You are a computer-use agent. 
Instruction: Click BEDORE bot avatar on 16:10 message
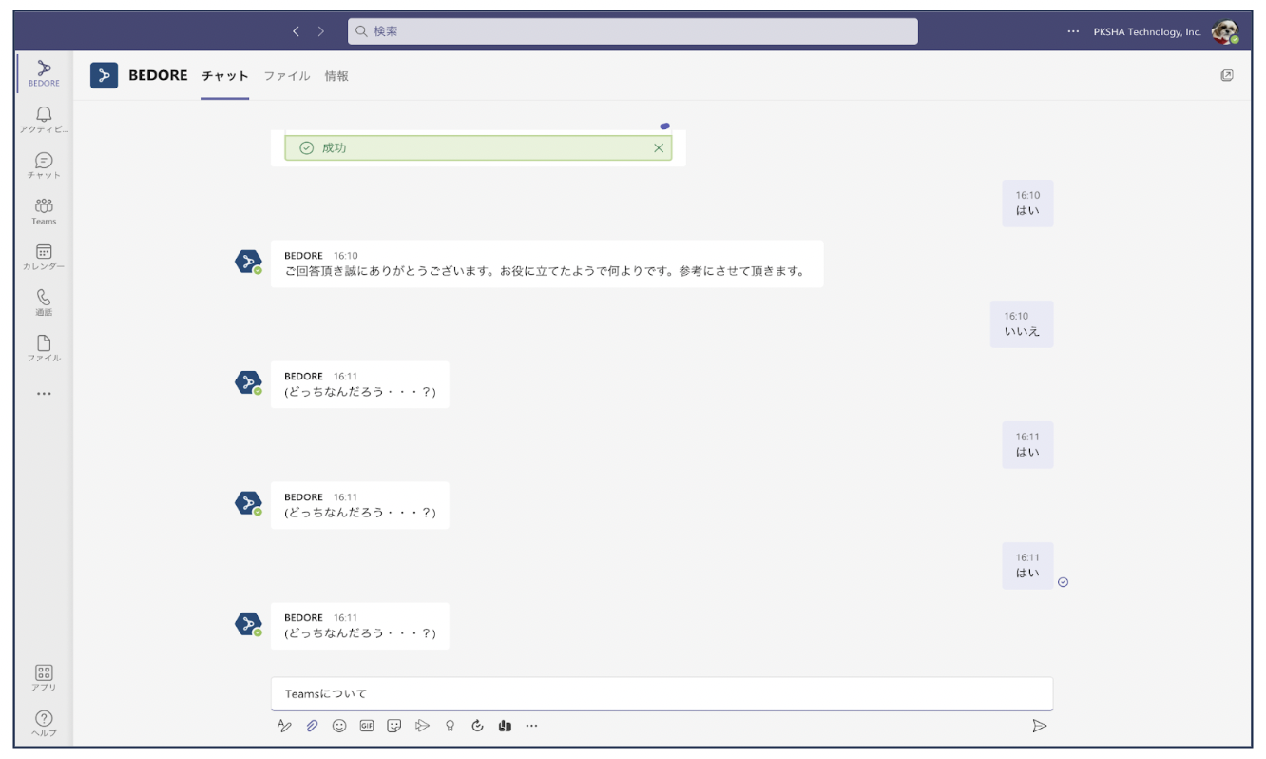click(x=248, y=262)
